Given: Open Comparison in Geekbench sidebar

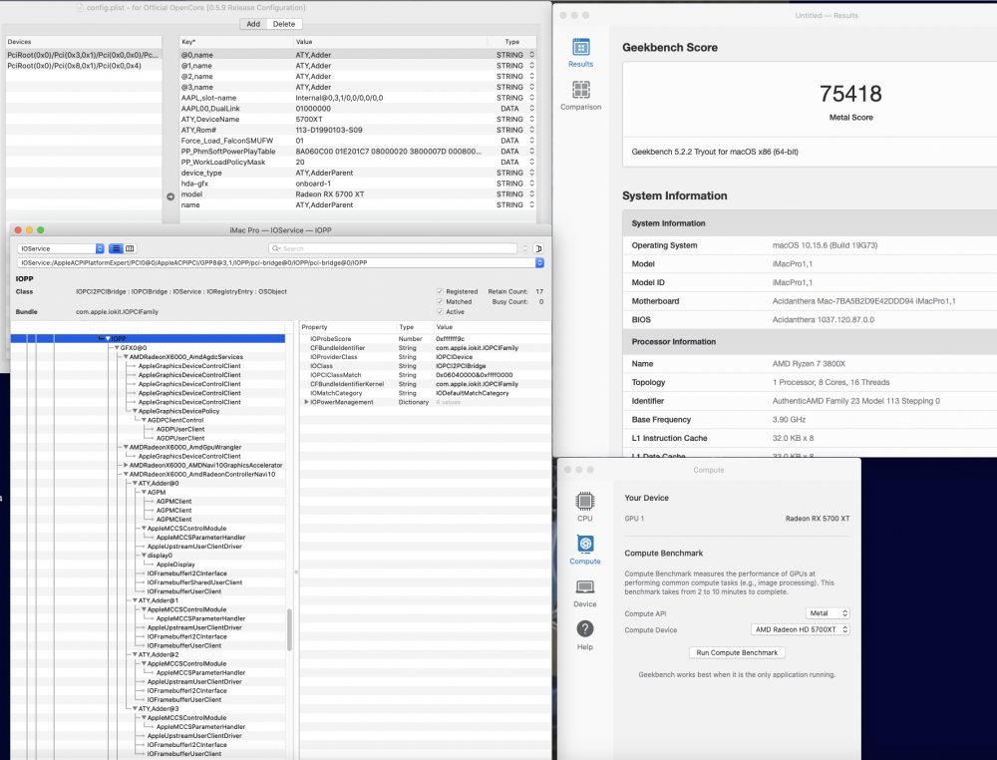Looking at the screenshot, I should [580, 96].
